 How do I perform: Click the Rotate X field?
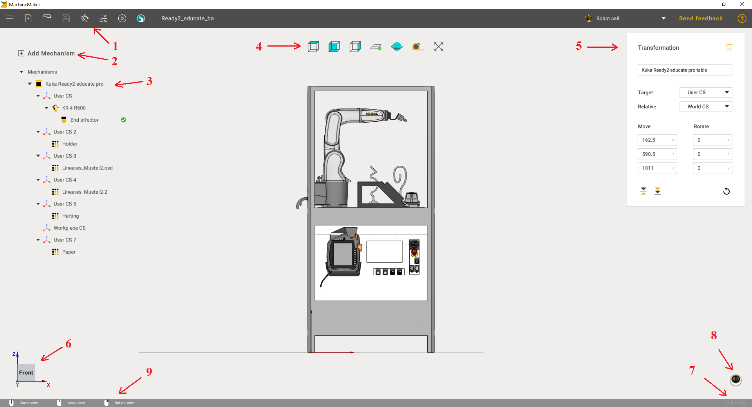[712, 140]
